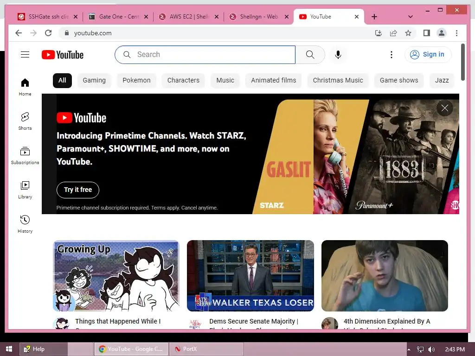Open Chrome profile avatar menu
Image resolution: width=475 pixels, height=356 pixels.
442,33
